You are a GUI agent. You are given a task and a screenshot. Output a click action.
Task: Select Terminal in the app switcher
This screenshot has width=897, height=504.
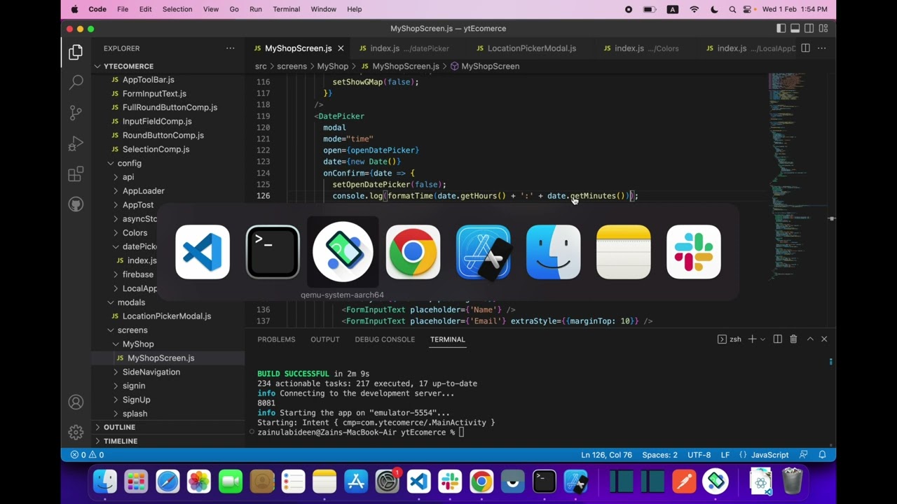(x=273, y=252)
